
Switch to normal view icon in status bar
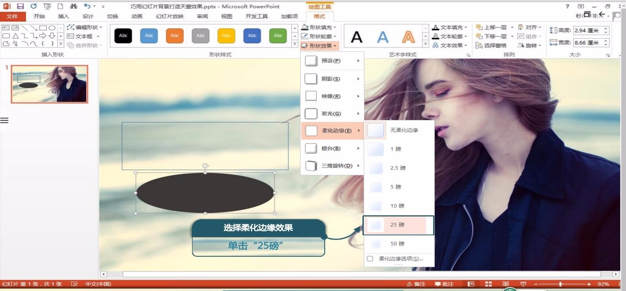click(x=471, y=284)
